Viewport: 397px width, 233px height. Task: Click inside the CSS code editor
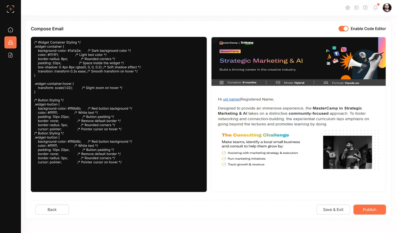tap(119, 114)
